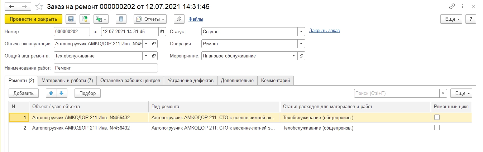
Task: Tick Ремонтный цикл checkbox in row 1
Action: (x=437, y=117)
